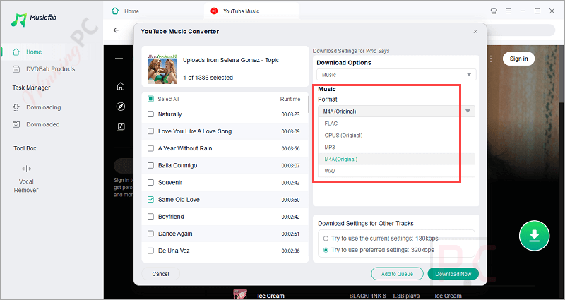Open the Download Options Music dropdown
The width and height of the screenshot is (565, 300).
[x=396, y=75]
